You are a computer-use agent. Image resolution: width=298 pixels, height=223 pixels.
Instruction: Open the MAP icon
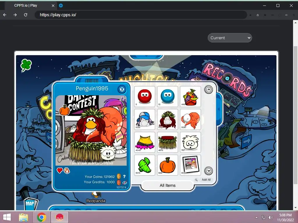31,204
